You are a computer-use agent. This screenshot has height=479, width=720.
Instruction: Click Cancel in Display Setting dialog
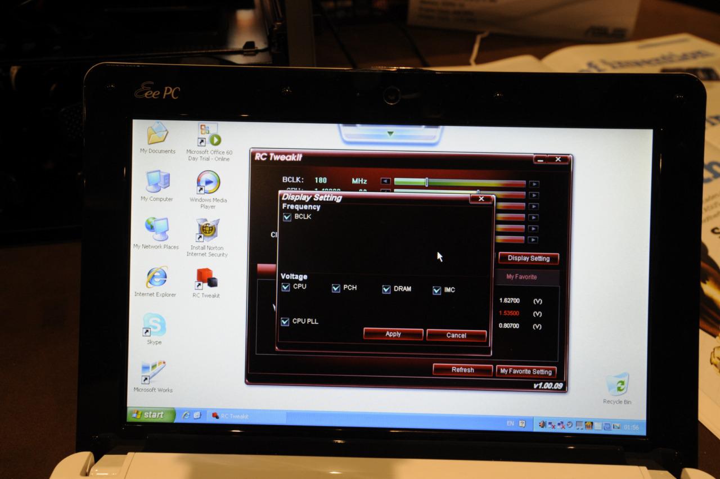point(456,335)
